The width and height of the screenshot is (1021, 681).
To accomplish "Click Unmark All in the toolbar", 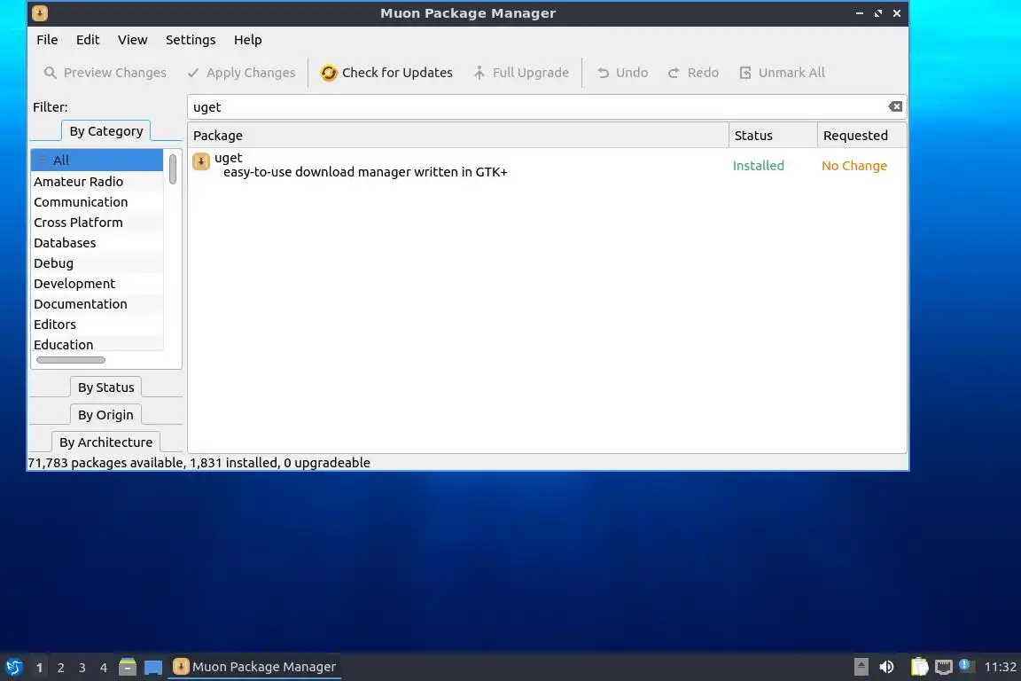I will [x=782, y=73].
